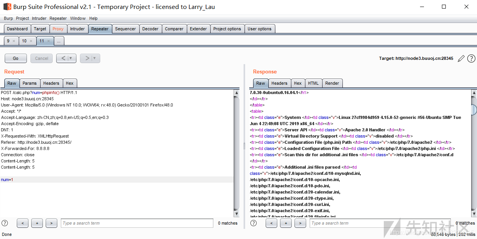Click Response pane scrollbar up arrow

(473, 93)
